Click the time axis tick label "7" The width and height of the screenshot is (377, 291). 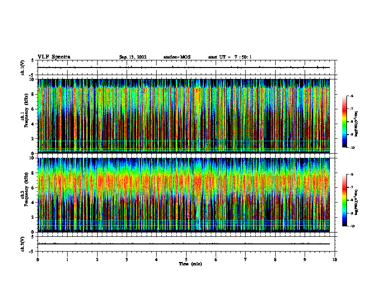(x=246, y=260)
